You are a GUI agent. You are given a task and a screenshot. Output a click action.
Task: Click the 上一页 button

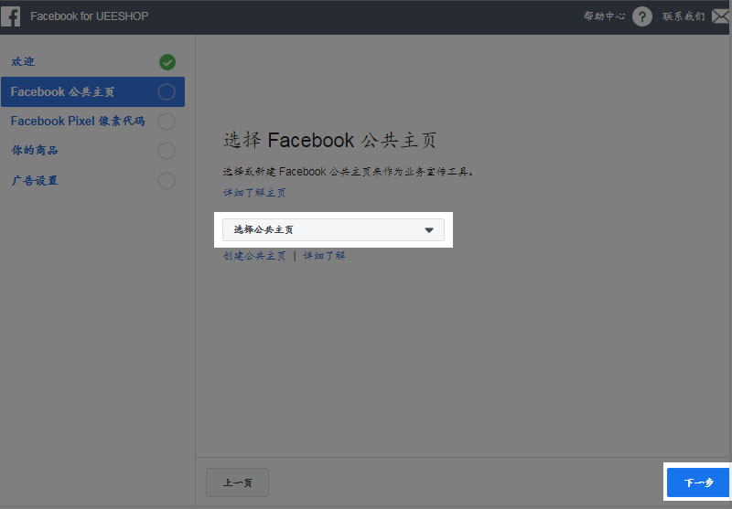click(x=237, y=482)
